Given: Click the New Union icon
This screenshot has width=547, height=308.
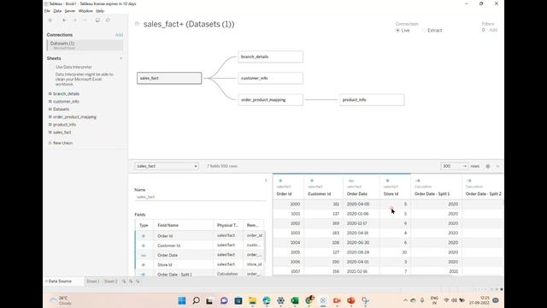Looking at the screenshot, I should coord(50,143).
